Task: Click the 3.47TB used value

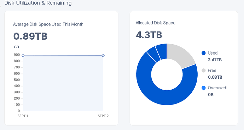Action: click(x=215, y=60)
